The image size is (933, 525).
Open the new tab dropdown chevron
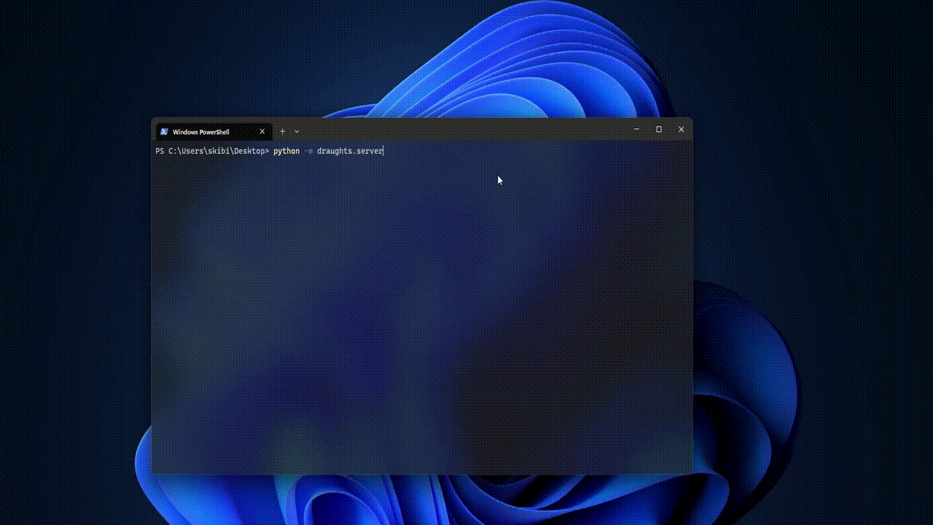pos(296,132)
